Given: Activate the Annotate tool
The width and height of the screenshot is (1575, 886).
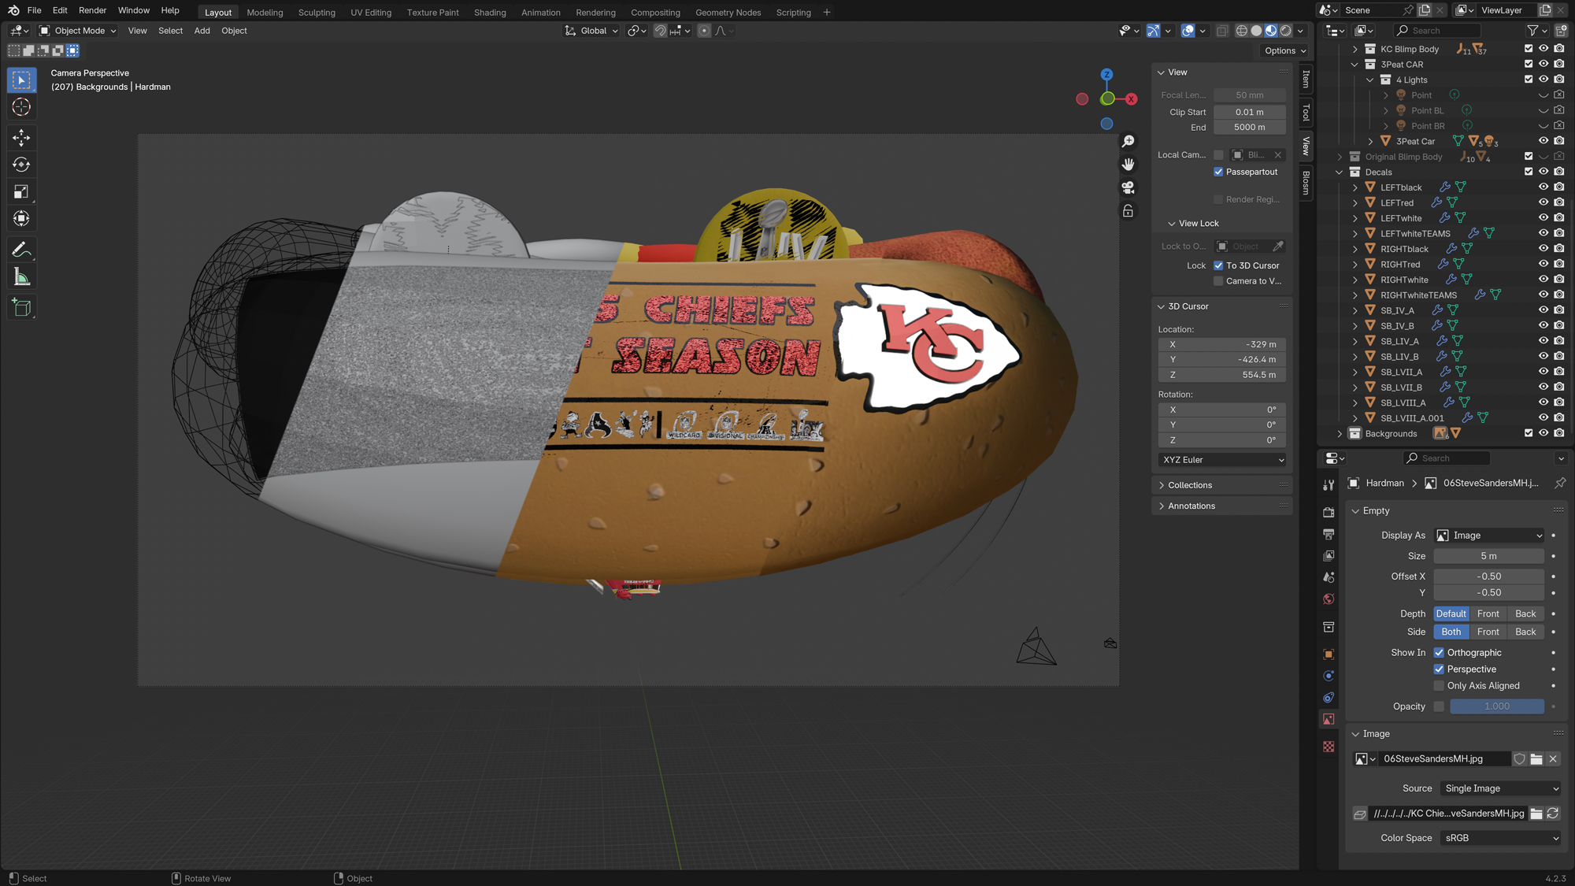Looking at the screenshot, I should point(21,250).
